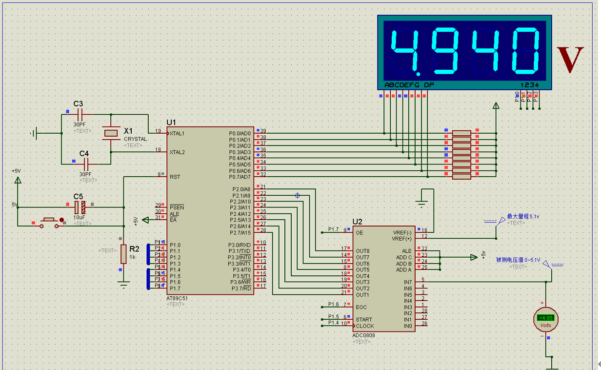Viewport: 601px width, 370px height.
Task: Click the VREF(+) pin label on U2
Action: point(402,239)
